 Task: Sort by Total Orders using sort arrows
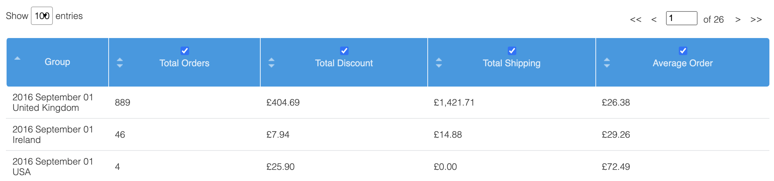pos(120,63)
